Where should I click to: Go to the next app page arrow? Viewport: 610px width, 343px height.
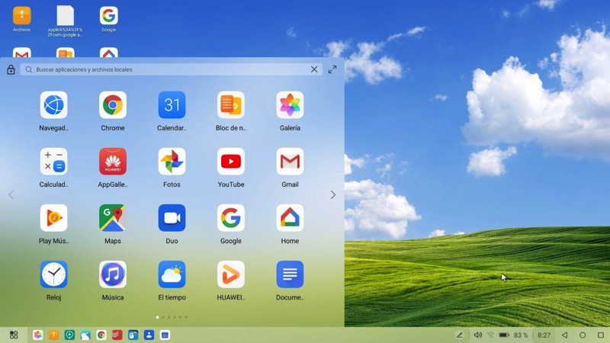coord(333,195)
